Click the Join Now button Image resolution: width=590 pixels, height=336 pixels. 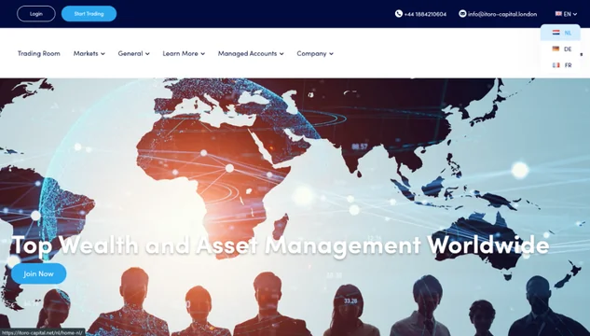[x=39, y=273]
